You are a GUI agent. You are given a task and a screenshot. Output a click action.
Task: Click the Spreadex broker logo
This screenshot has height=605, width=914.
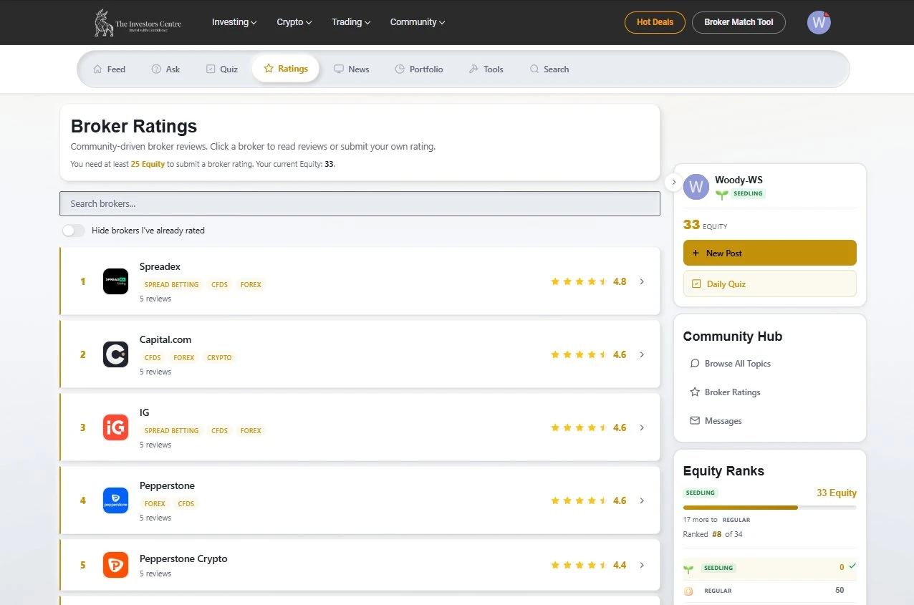pyautogui.click(x=115, y=281)
